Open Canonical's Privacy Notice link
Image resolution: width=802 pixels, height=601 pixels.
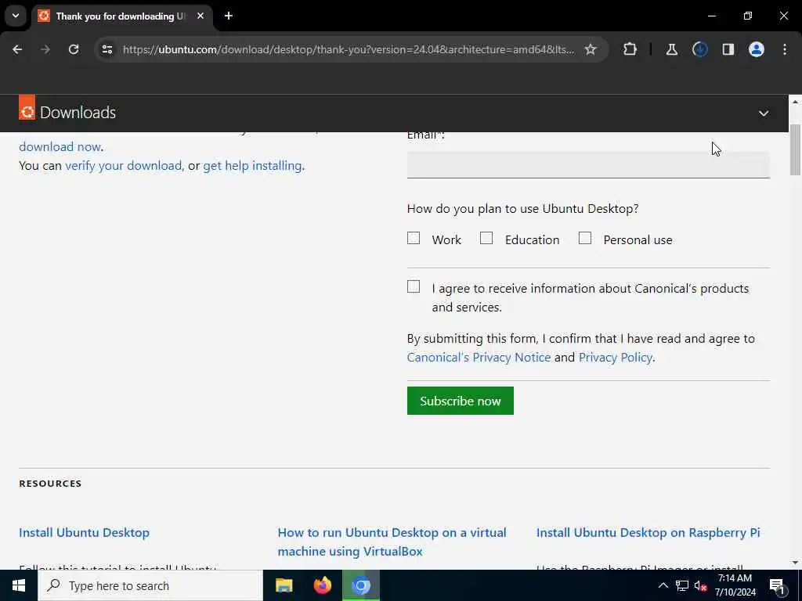479,357
